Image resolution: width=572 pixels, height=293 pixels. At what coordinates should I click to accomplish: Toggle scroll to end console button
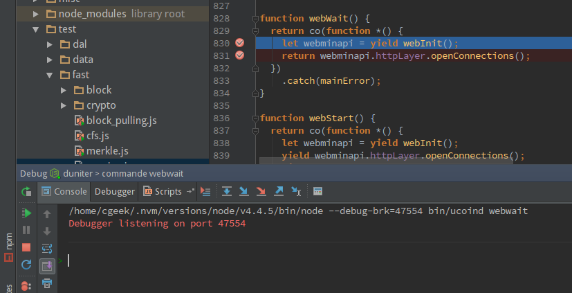pos(47,266)
